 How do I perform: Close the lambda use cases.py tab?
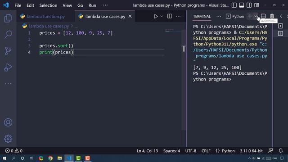[130, 16]
